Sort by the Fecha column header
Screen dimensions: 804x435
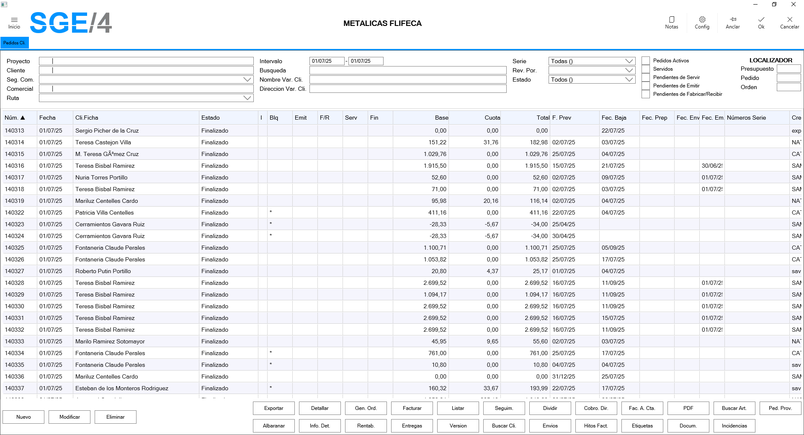tap(54, 118)
